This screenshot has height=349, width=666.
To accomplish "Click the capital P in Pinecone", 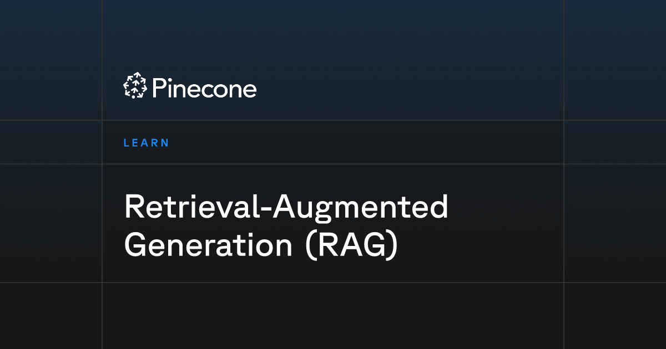I will (x=159, y=88).
